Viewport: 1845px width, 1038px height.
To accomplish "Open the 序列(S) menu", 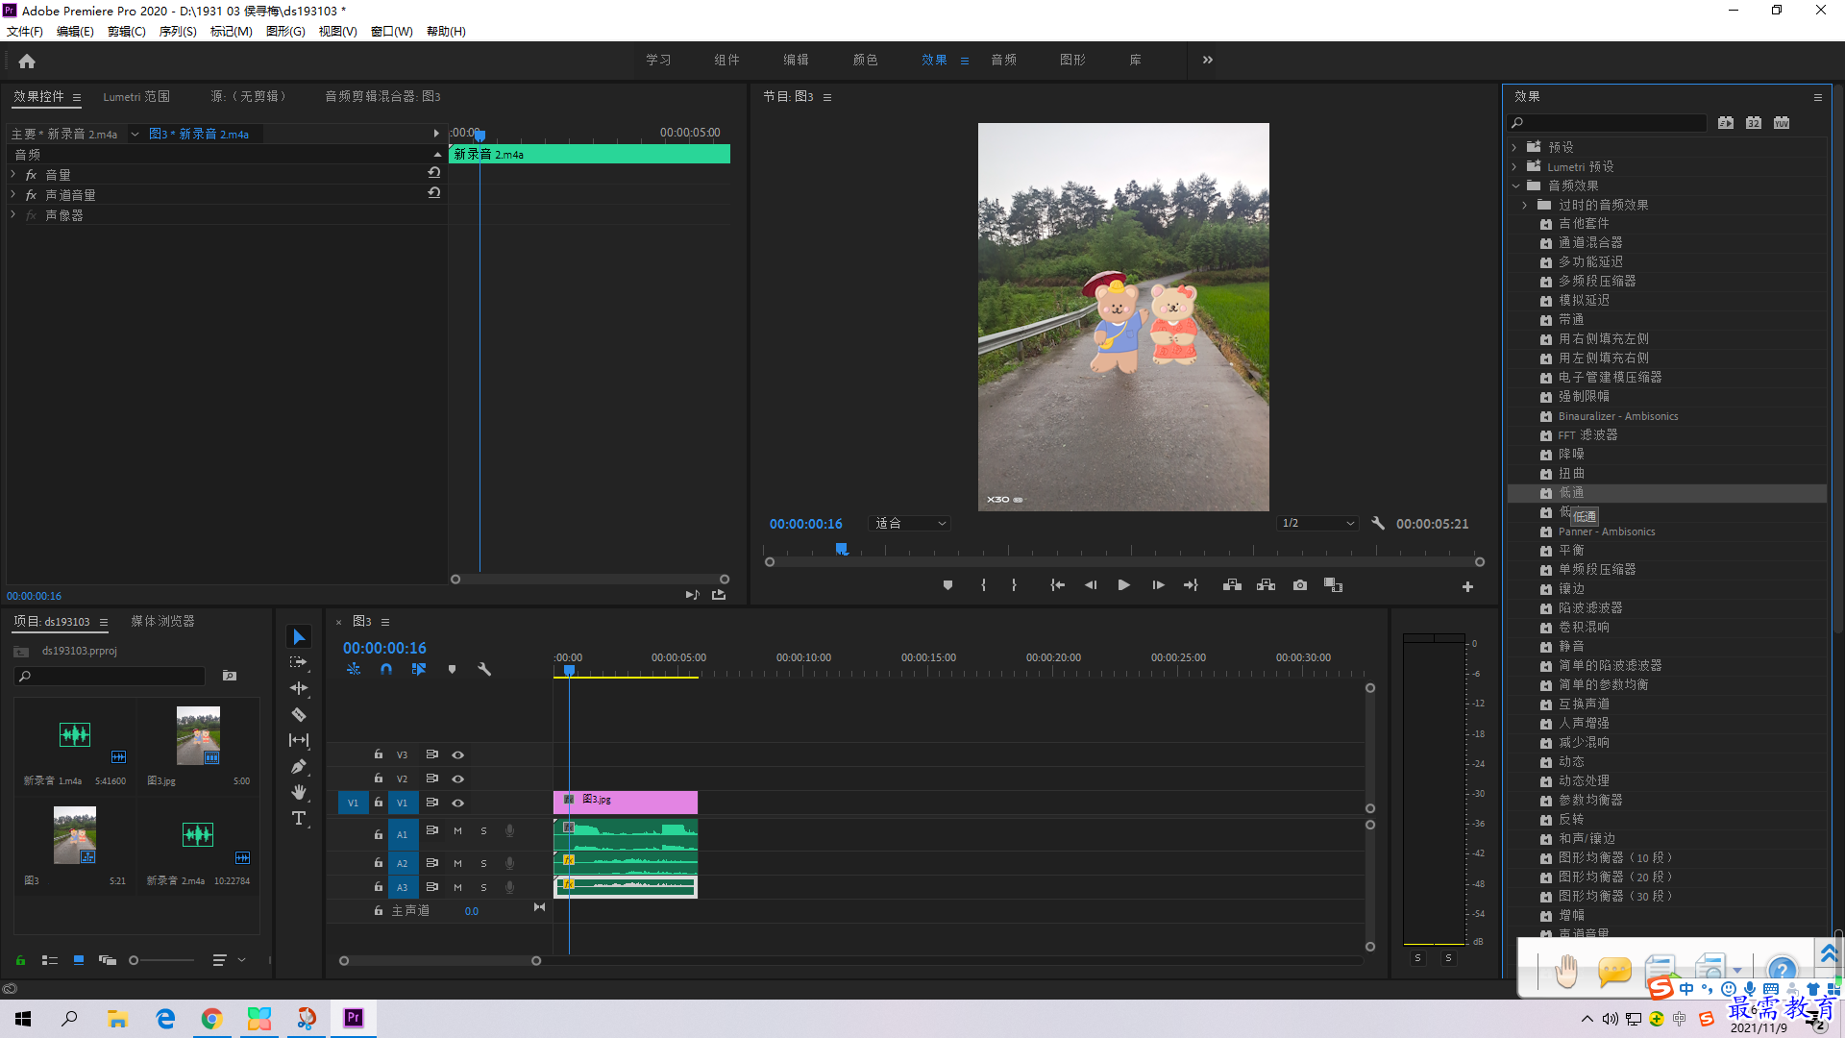I will [178, 32].
